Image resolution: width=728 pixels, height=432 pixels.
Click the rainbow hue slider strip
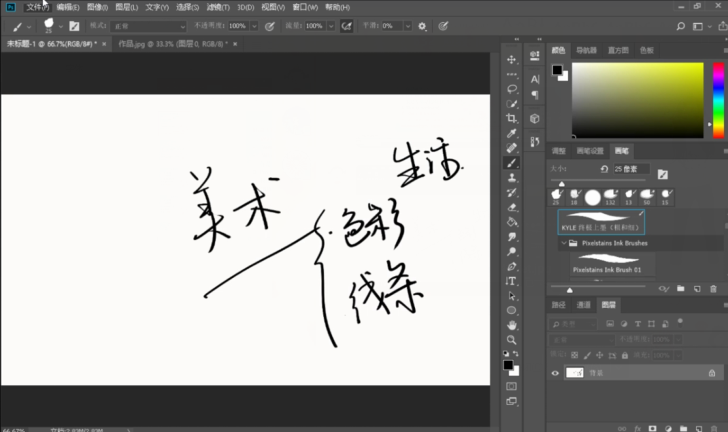[718, 100]
